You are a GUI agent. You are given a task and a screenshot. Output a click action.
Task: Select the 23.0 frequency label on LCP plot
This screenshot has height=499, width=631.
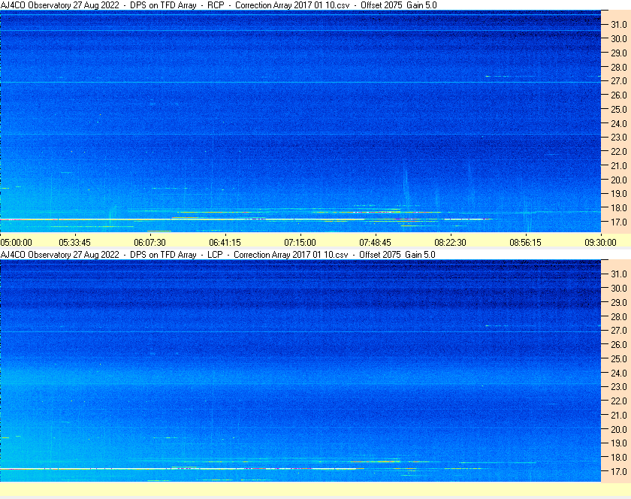[x=619, y=386]
